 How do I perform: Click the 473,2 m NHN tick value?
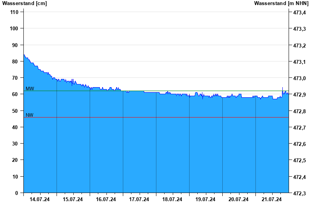[300, 46]
